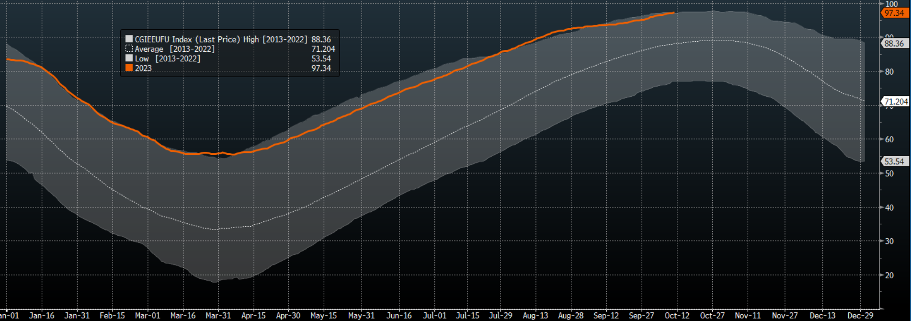Click the Jul-29 date label
Screen dimensions: 911x321
pos(501,315)
